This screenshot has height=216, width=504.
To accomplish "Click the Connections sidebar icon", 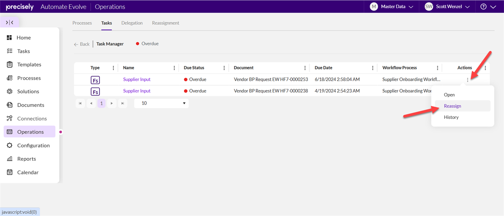I will click(x=10, y=118).
